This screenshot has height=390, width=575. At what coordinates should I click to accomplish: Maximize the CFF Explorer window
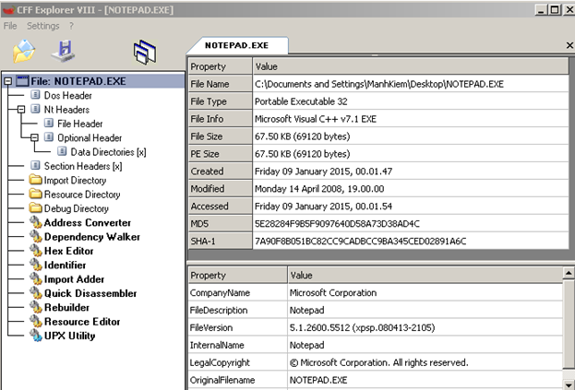555,9
